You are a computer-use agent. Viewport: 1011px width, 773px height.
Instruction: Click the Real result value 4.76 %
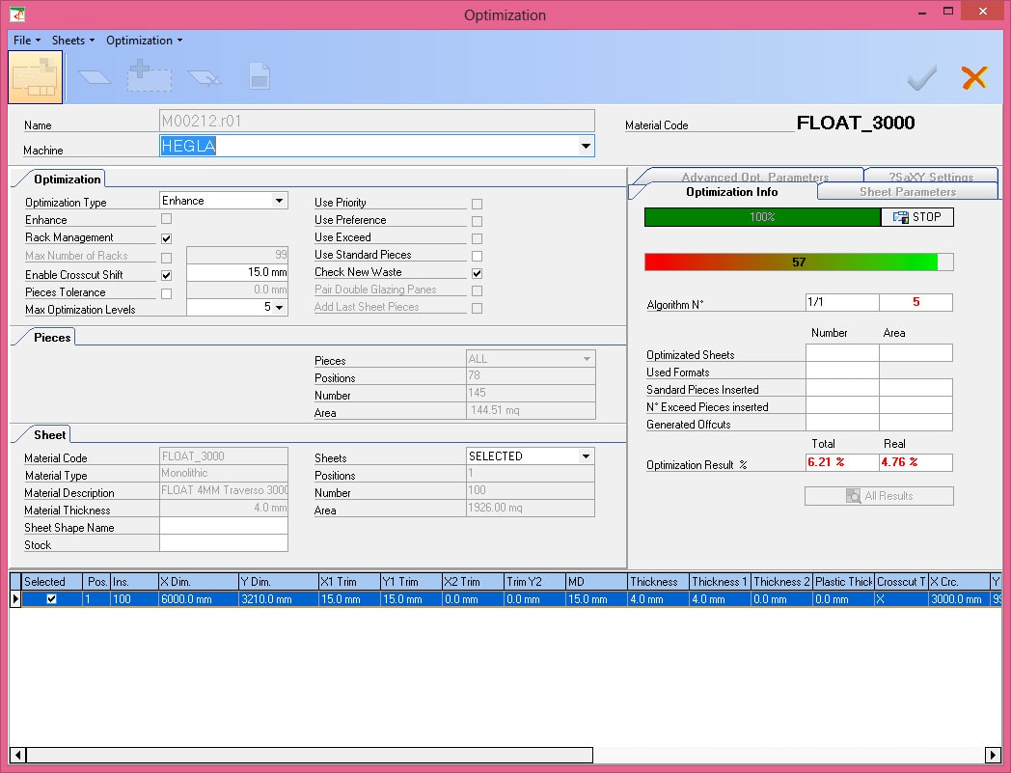coord(916,462)
